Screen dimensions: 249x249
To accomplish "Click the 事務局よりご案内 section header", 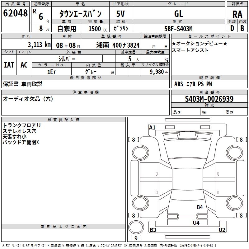I will [63, 227].
